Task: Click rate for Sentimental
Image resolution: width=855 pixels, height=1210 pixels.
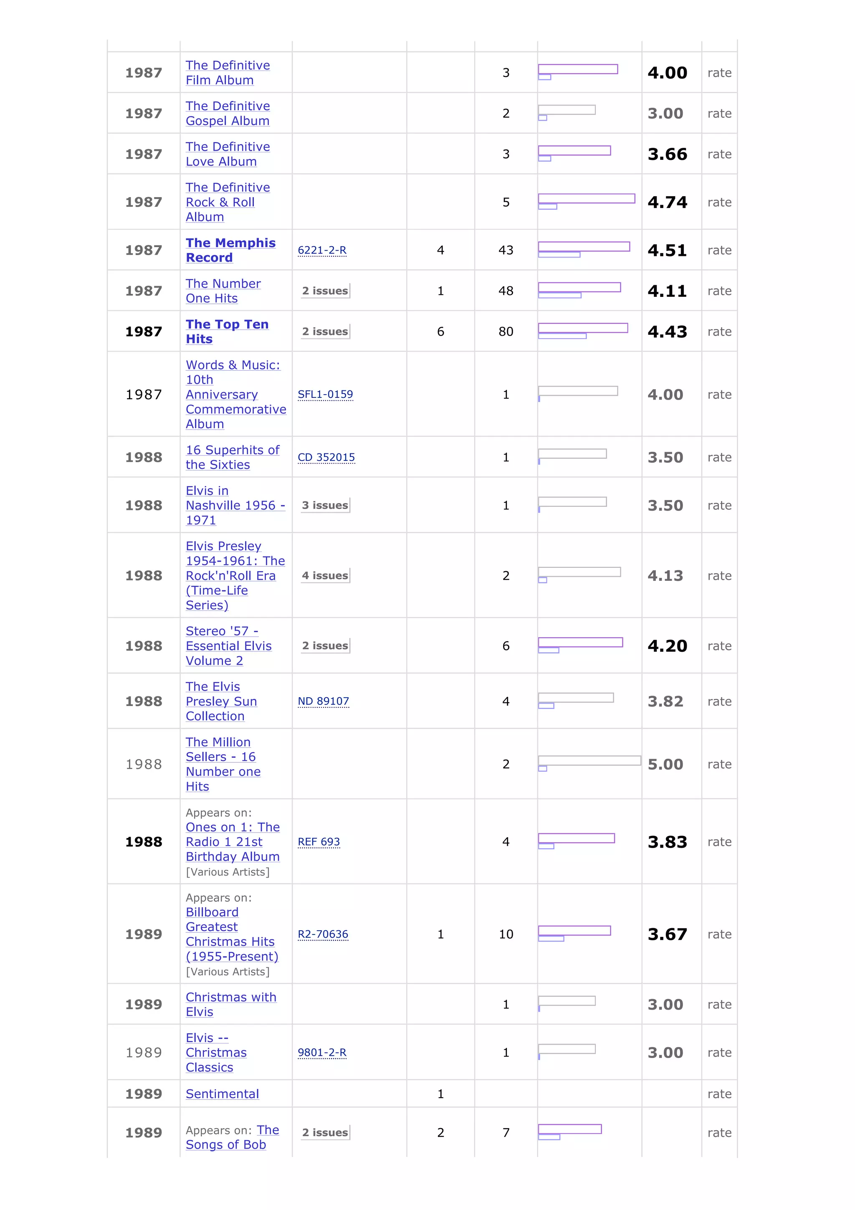Action: click(719, 1094)
